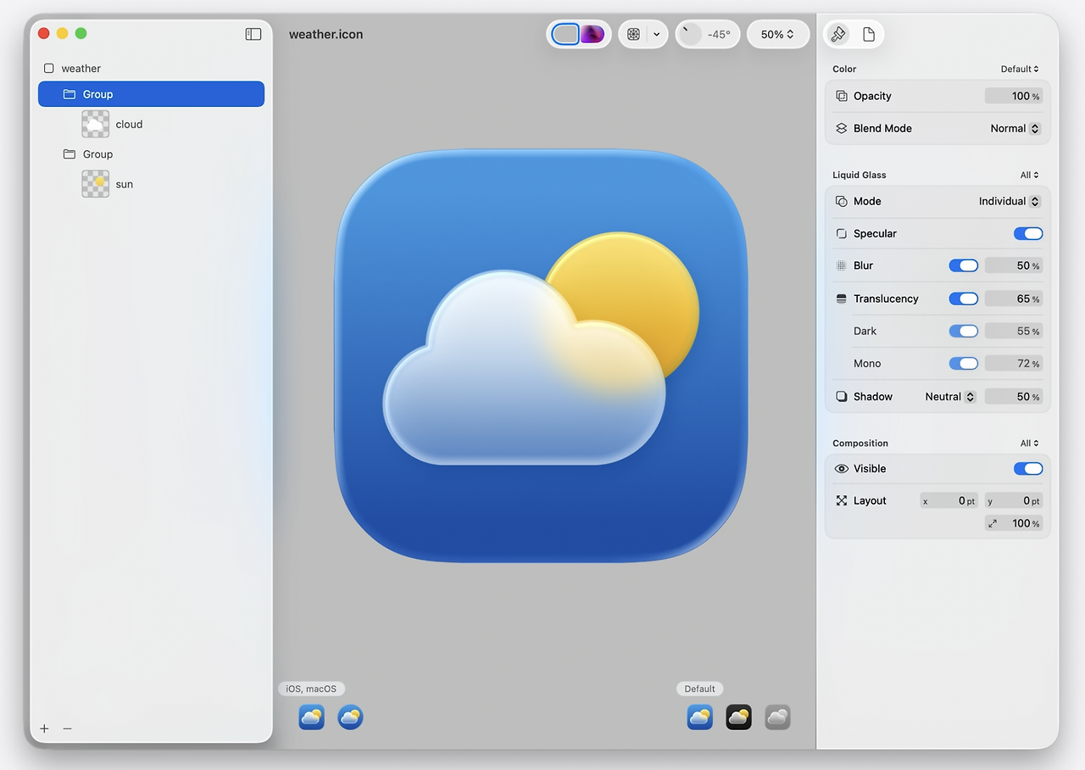This screenshot has width=1085, height=770.
Task: Click the Blur icon
Action: click(842, 265)
